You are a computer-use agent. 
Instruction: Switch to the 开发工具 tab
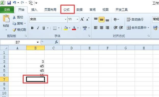(122, 10)
